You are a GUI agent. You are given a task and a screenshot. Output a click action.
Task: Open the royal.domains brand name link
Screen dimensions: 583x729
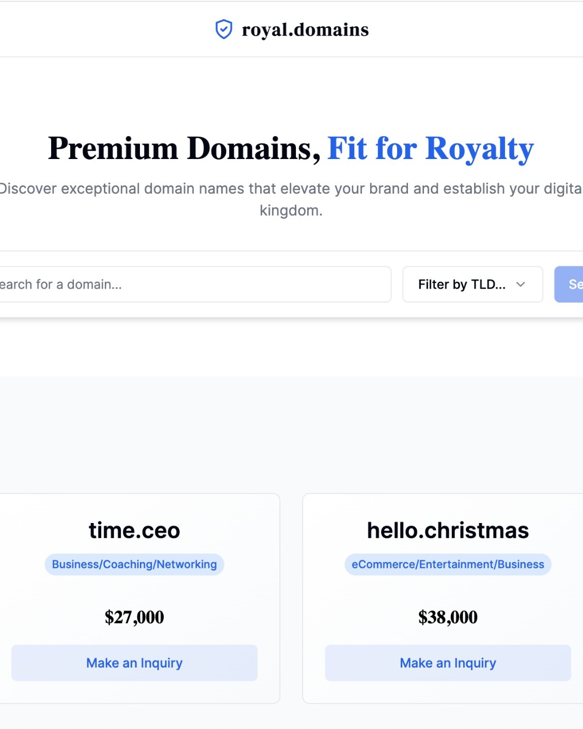coord(305,30)
